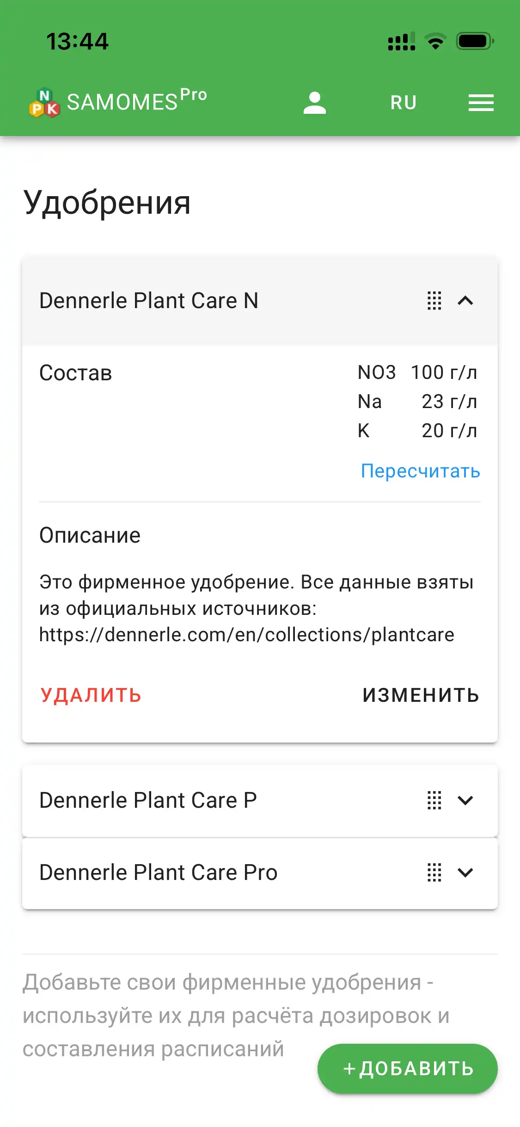Tap the +ДОБАВИТЬ floating button
Viewport: 520px width, 1127px height.
[407, 1069]
